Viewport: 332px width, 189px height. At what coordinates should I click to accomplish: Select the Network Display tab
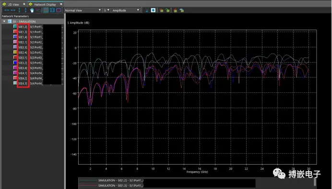point(45,4)
